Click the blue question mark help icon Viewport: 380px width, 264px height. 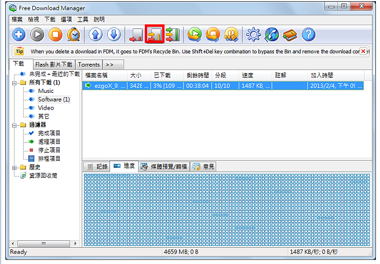(309, 34)
